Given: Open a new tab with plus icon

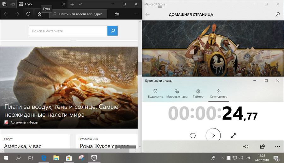Looking at the screenshot, I should [x=72, y=4].
